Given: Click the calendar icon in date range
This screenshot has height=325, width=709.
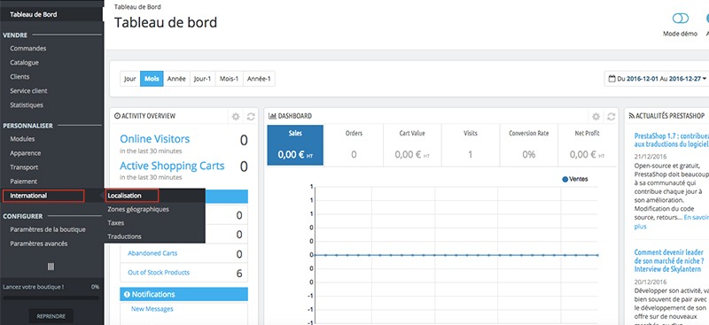Looking at the screenshot, I should pos(612,79).
